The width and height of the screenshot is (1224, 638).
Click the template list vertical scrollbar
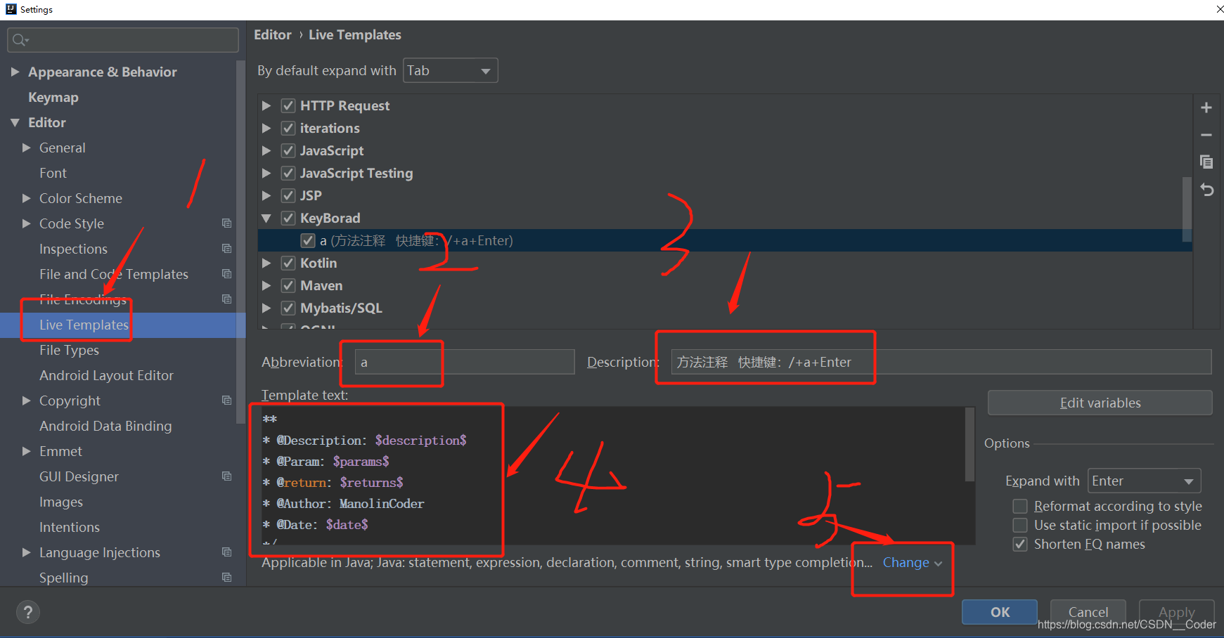[x=1187, y=209]
